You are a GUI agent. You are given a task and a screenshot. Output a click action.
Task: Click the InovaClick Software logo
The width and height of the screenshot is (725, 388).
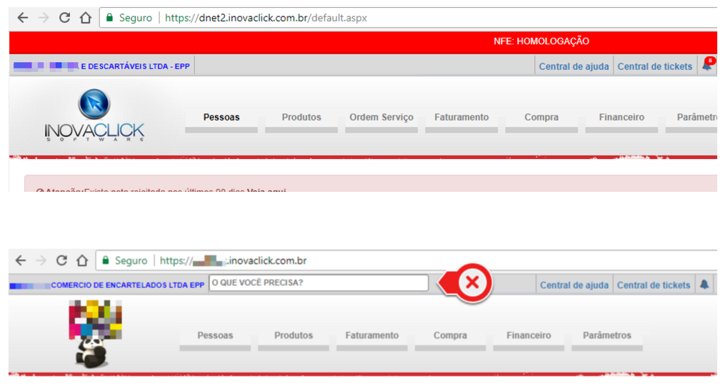pos(94,115)
